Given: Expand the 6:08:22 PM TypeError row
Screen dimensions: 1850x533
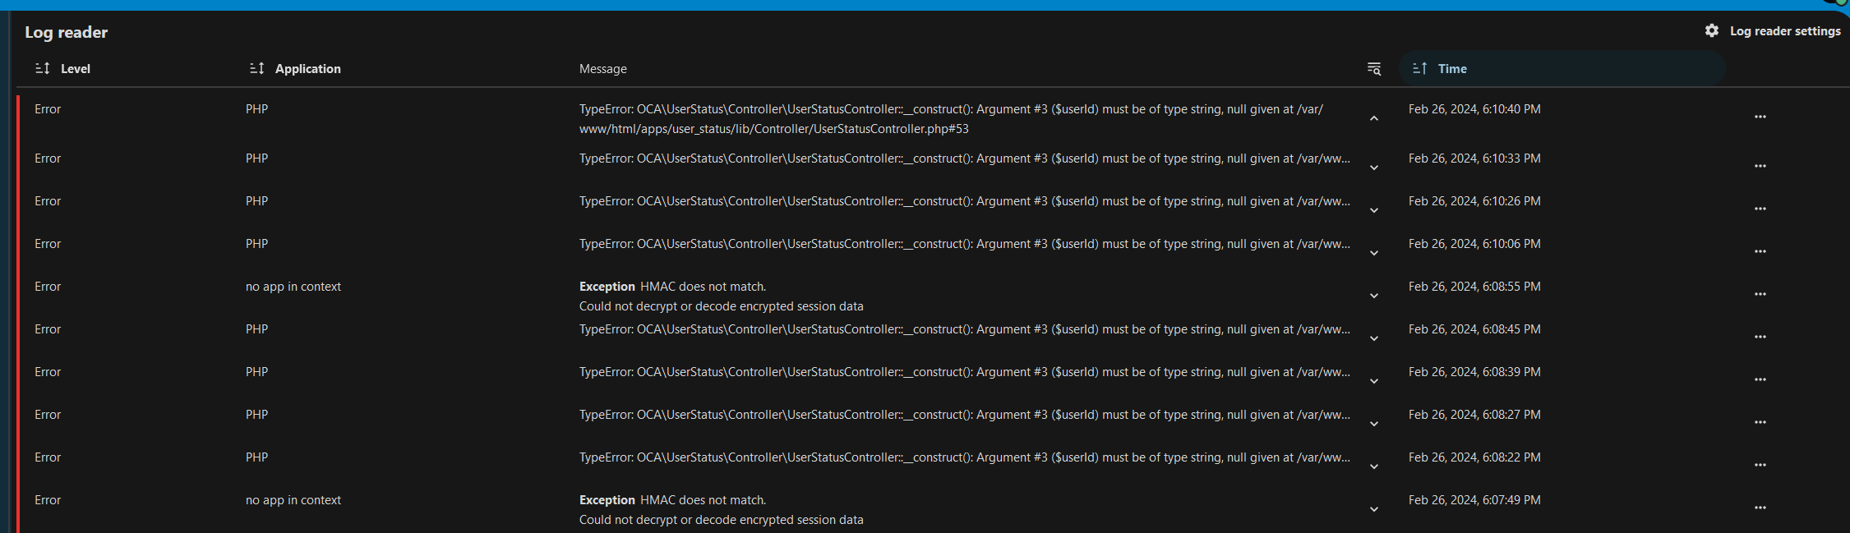Looking at the screenshot, I should tap(1373, 466).
